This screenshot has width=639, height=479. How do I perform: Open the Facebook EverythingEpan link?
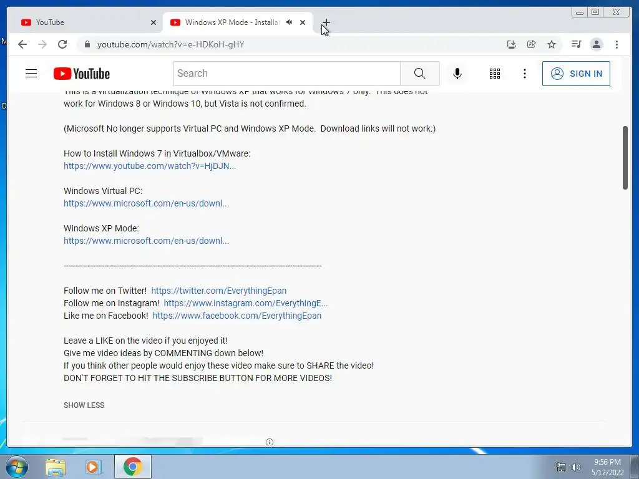(237, 316)
